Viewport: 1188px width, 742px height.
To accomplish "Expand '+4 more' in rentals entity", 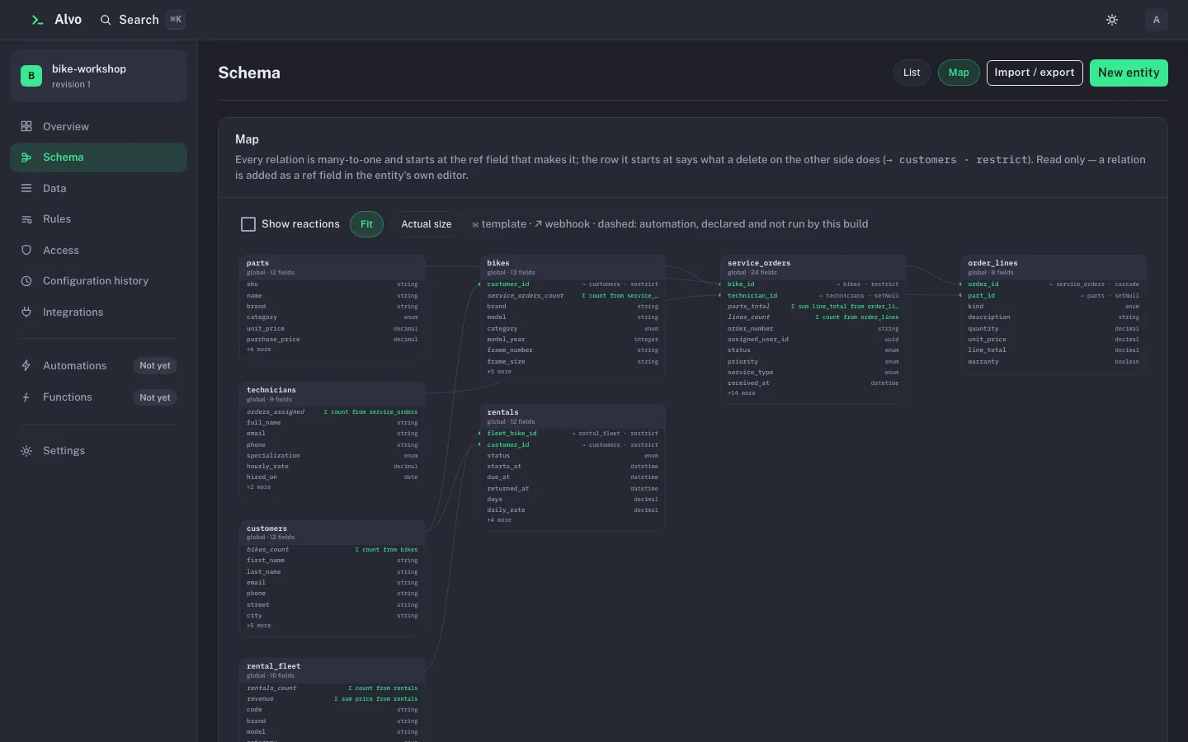I will (x=499, y=520).
